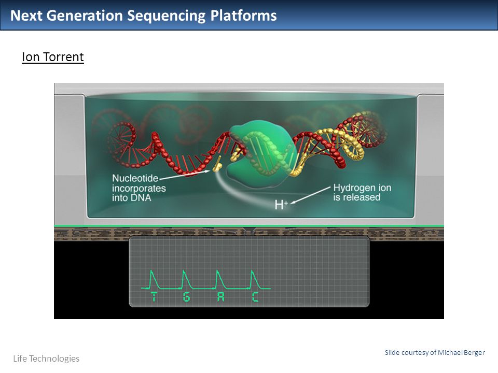Screen dimensions: 498x373
Task: Click the signal trace grid display
Action: pos(249,271)
